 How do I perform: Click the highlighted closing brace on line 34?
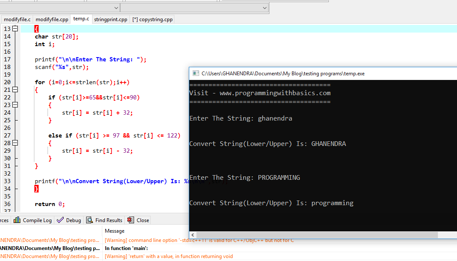coord(36,189)
